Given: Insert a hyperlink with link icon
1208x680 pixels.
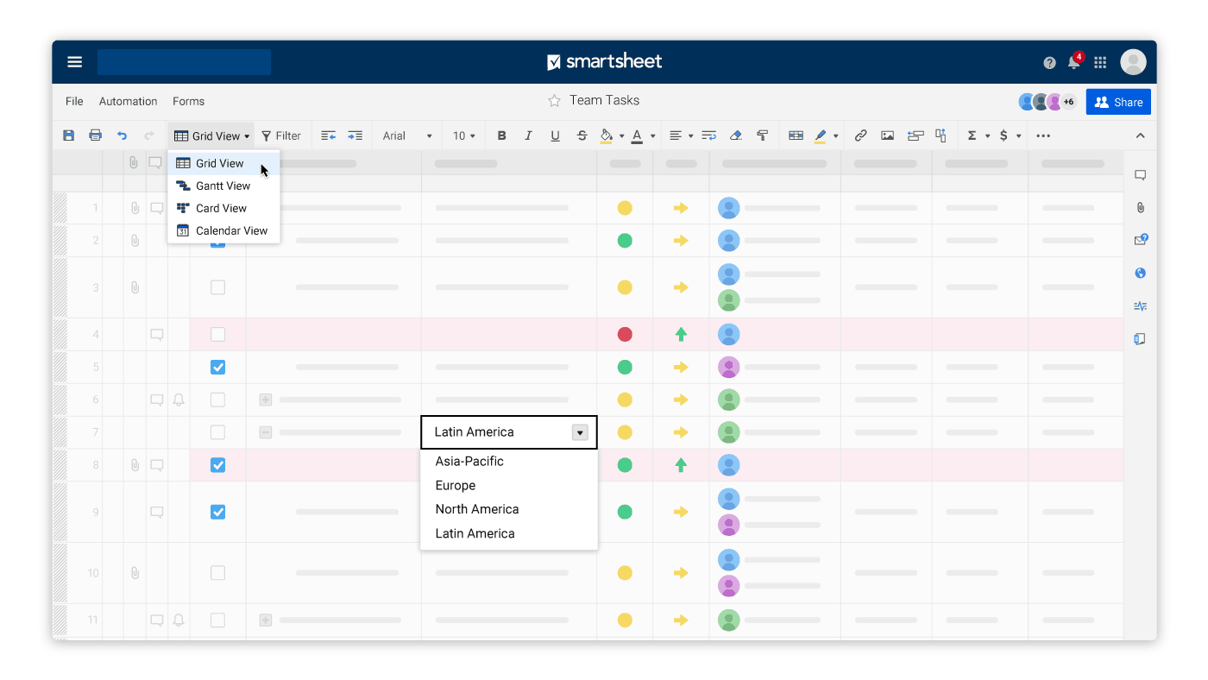Looking at the screenshot, I should 860,135.
